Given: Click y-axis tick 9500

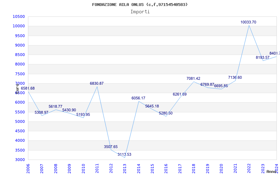Looking at the screenshot, I should click(20, 36).
